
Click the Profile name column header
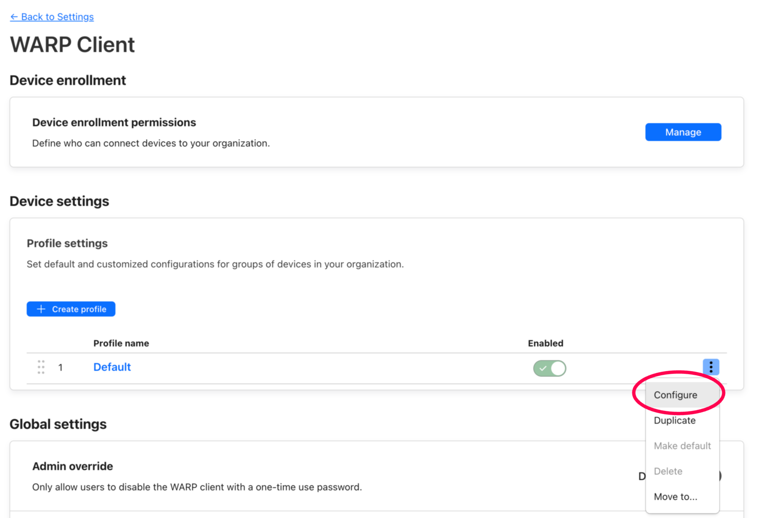coord(121,344)
